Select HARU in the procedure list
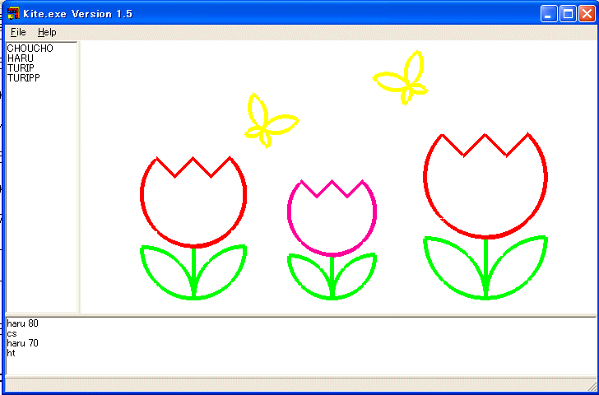Image resolution: width=599 pixels, height=395 pixels. coord(21,58)
